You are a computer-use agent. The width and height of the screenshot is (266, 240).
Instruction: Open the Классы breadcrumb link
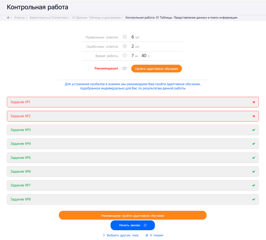pyautogui.click(x=20, y=18)
